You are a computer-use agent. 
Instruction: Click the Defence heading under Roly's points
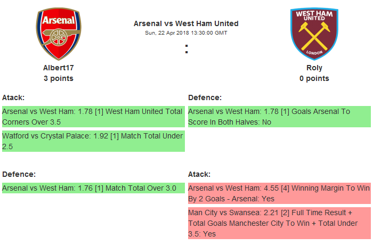click(x=205, y=97)
